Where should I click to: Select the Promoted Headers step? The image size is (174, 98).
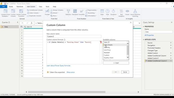tap(154, 48)
